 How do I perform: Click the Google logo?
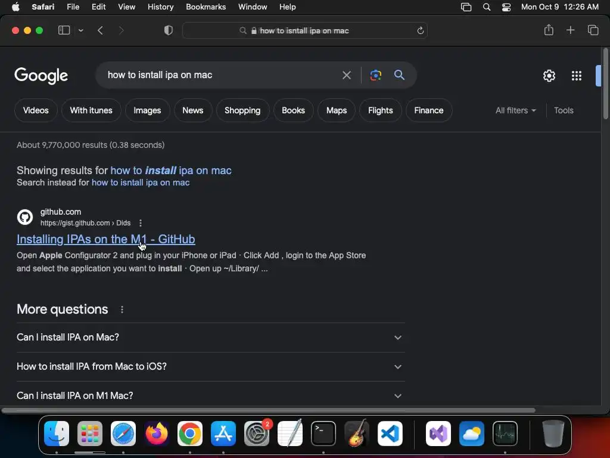tap(41, 76)
